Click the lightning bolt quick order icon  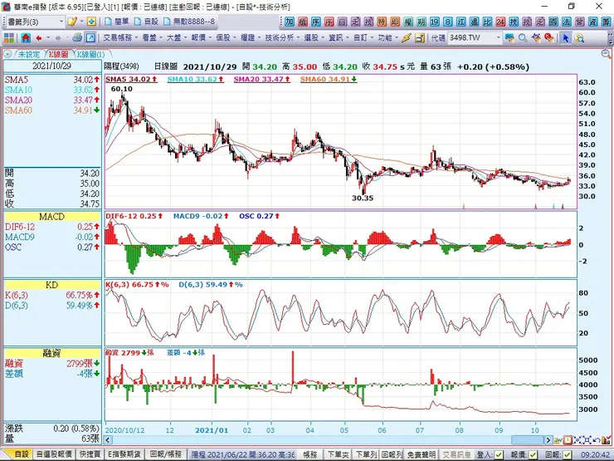(x=407, y=38)
